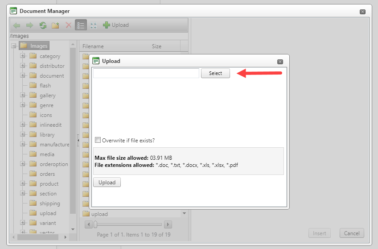Go to next page with pager right arrow

(168, 224)
